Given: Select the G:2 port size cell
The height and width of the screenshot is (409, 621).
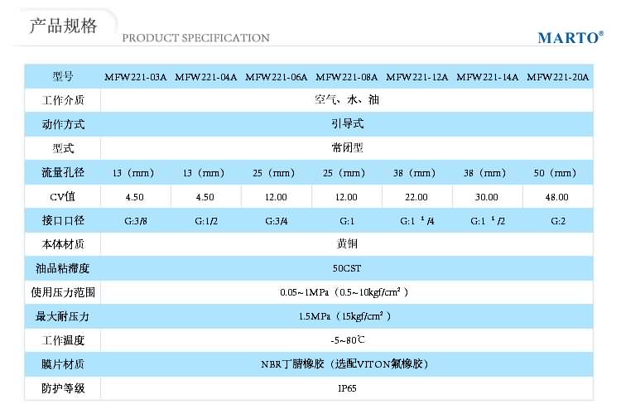Looking at the screenshot, I should 557,221.
